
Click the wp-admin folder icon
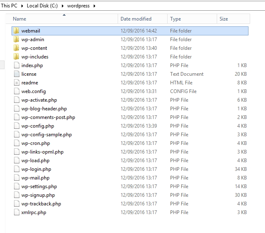16,40
